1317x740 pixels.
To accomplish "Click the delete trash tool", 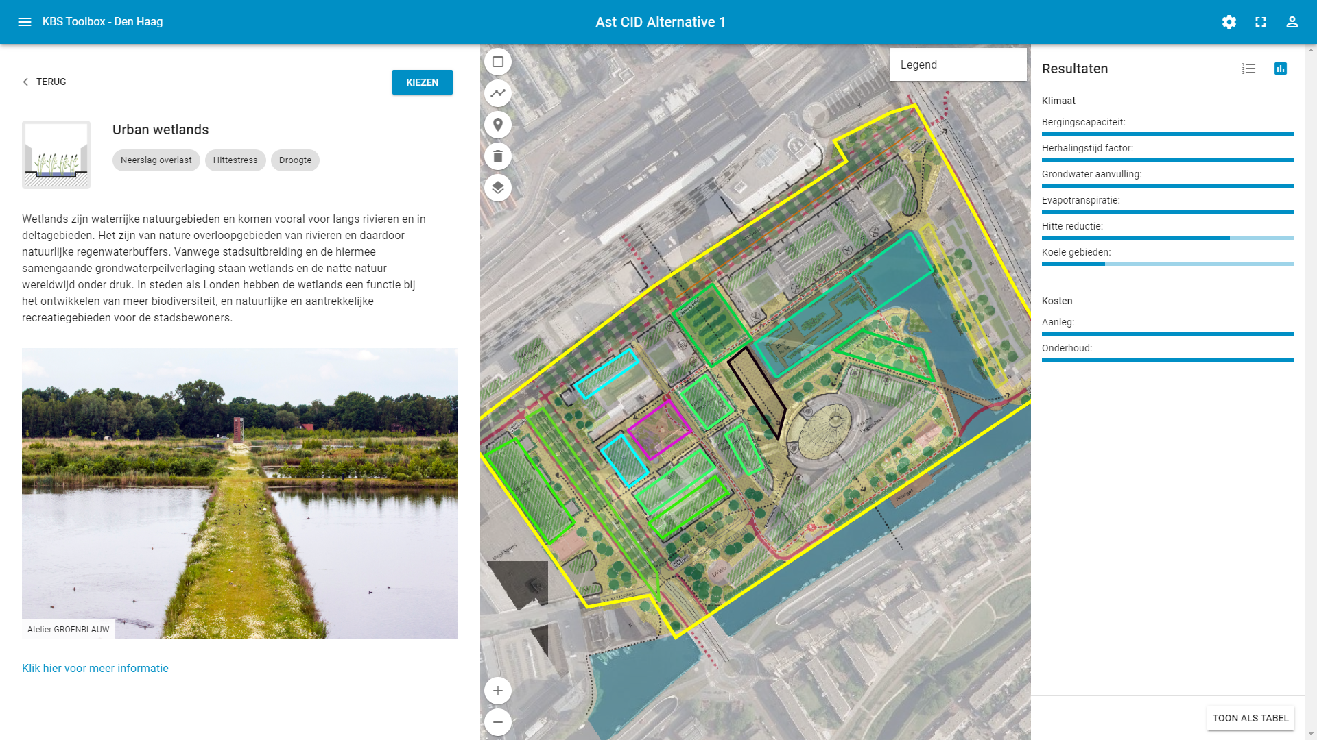I will point(498,156).
